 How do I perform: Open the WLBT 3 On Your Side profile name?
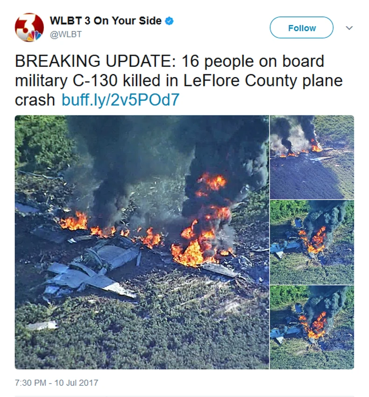[x=106, y=21]
